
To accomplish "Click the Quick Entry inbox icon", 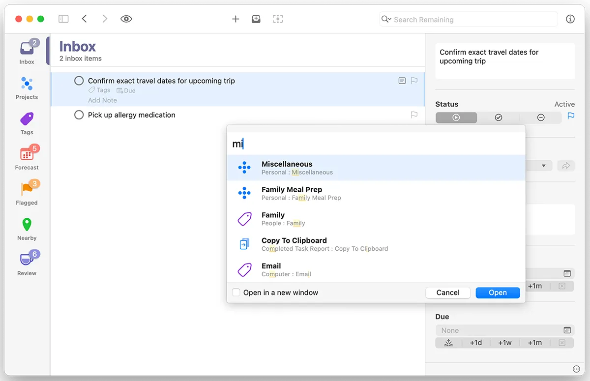I will 256,19.
